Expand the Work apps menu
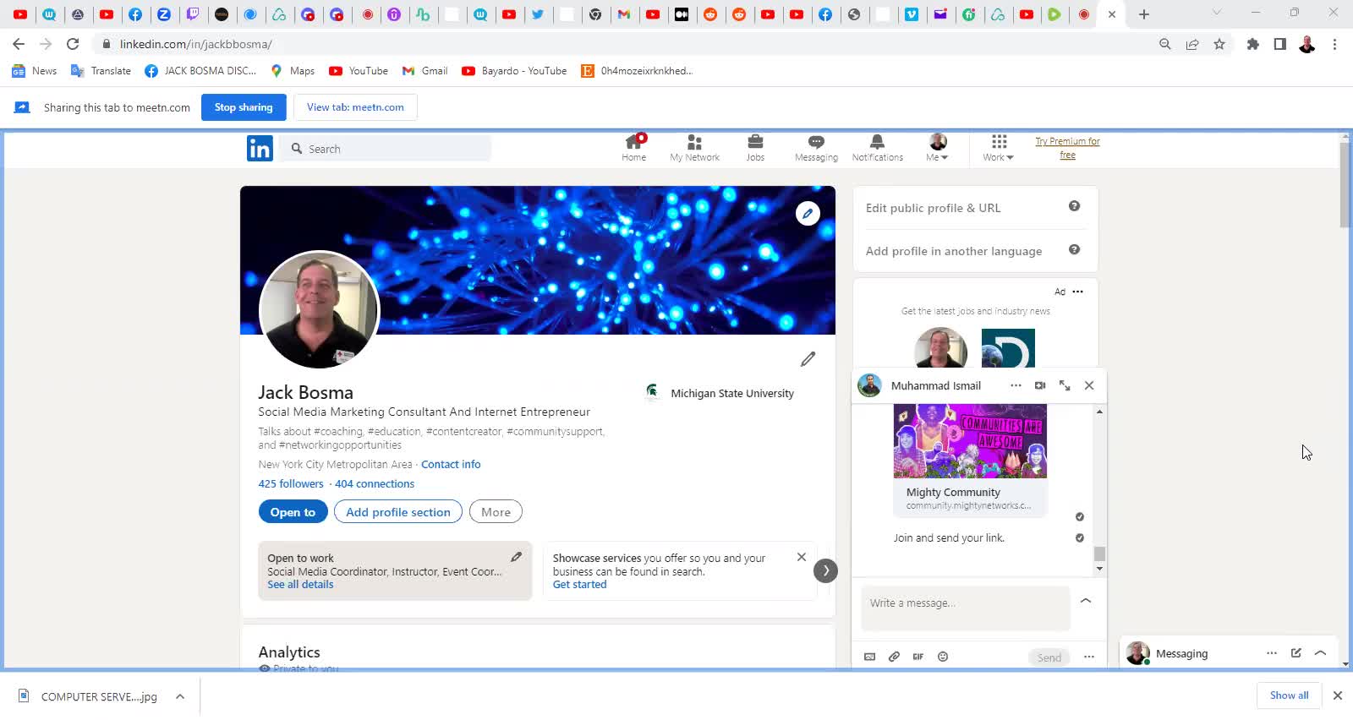 [999, 148]
